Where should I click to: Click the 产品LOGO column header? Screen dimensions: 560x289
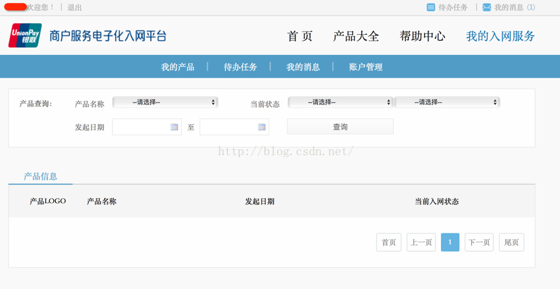point(48,201)
